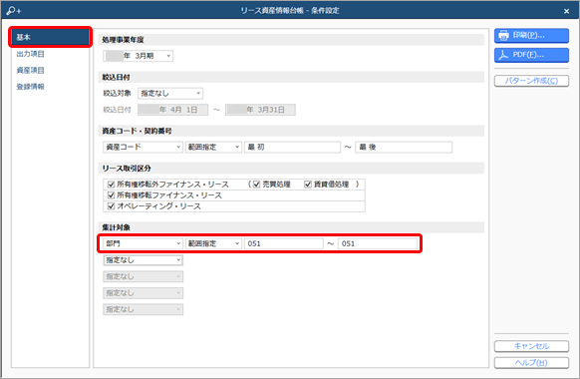
Task: Open 範囲指定 dropdown beside 資産コード
Action: click(x=213, y=147)
